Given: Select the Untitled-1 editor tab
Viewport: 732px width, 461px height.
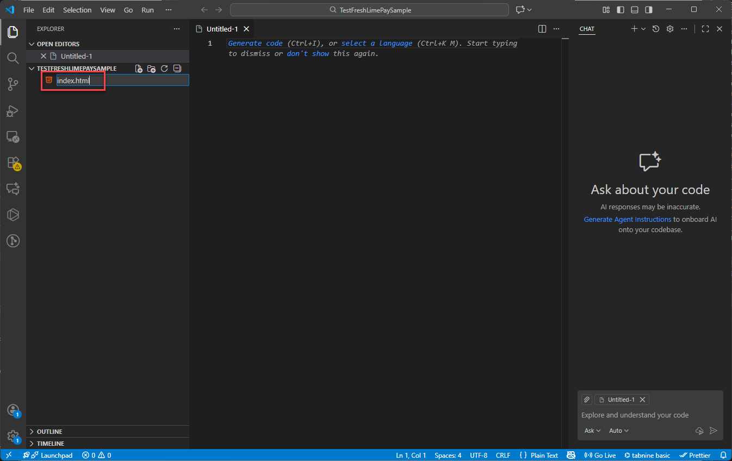Looking at the screenshot, I should point(222,29).
